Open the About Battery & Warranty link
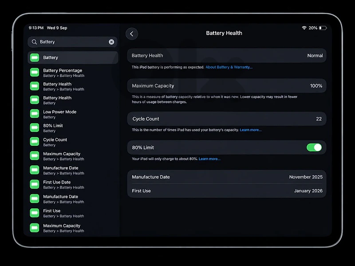355x266 pixels. click(x=229, y=67)
